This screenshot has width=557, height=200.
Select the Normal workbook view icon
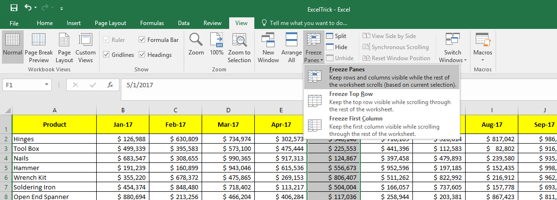(12, 47)
